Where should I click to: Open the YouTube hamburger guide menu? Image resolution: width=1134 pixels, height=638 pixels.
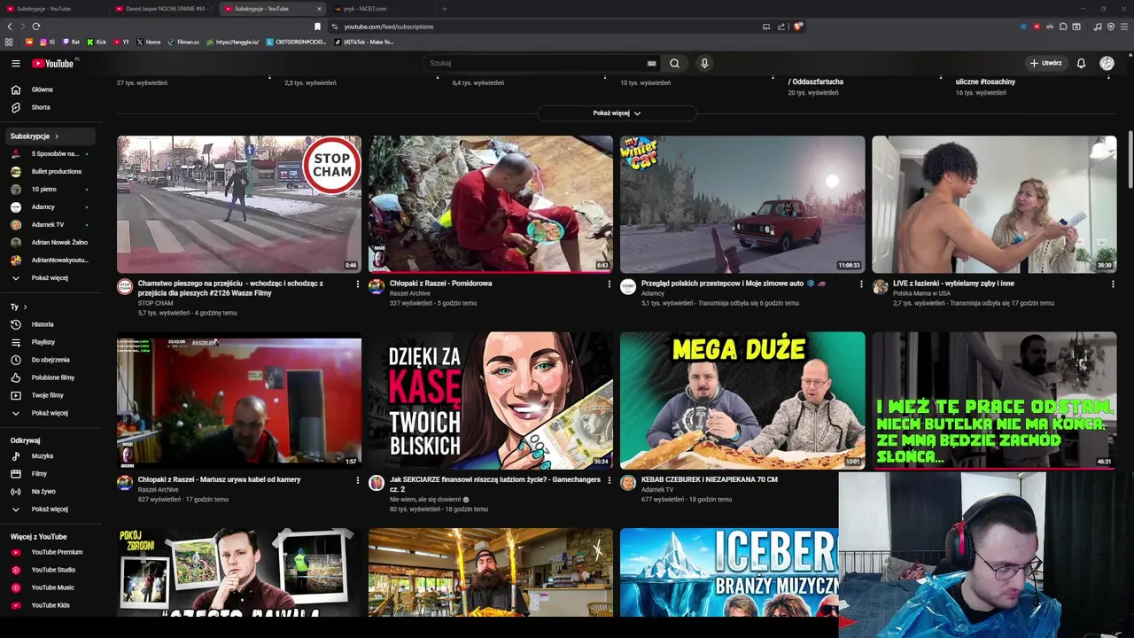point(15,63)
